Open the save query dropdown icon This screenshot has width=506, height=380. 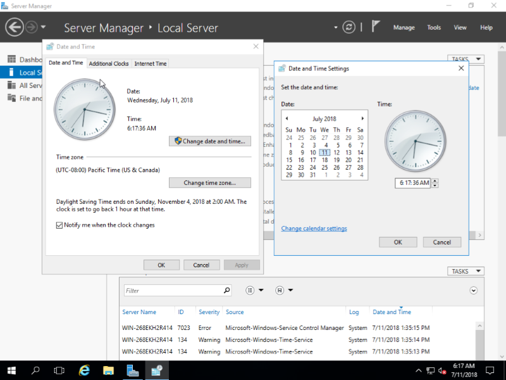[284, 290]
